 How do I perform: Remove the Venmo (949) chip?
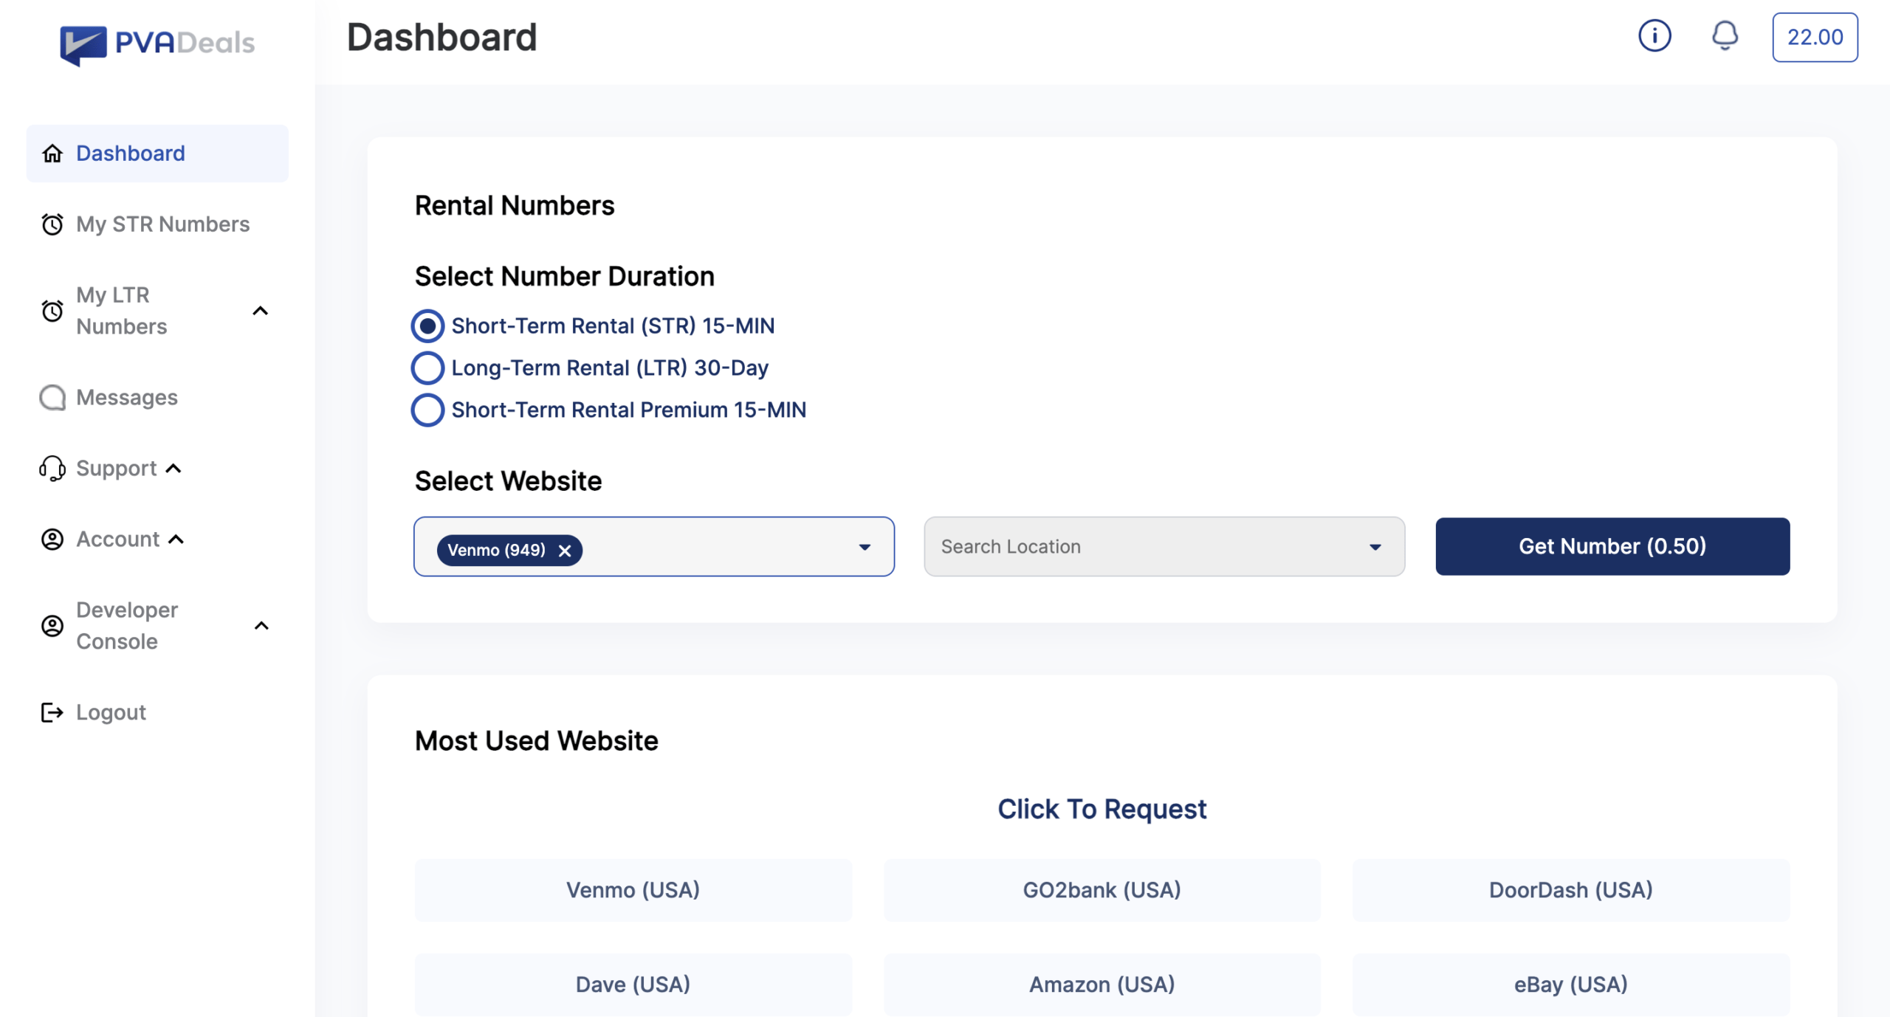tap(565, 551)
